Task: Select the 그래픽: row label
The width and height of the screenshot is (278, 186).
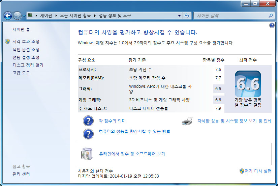Action: click(85, 89)
